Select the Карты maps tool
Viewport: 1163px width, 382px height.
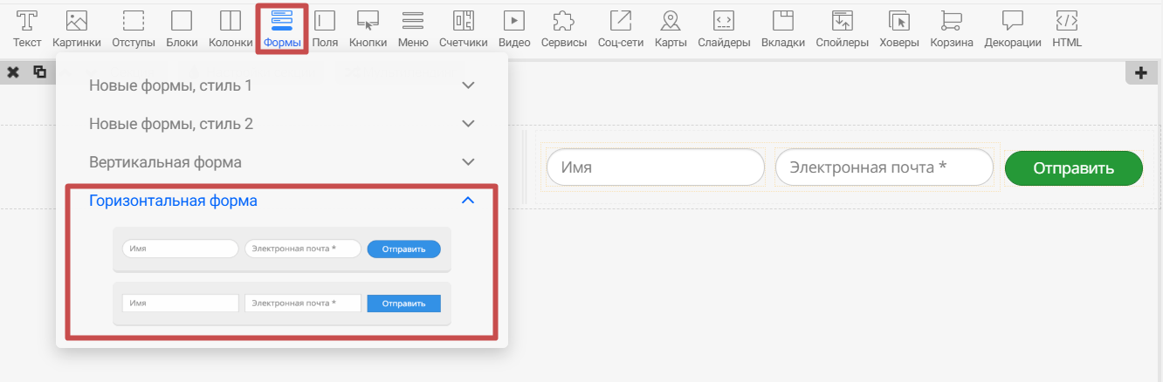pyautogui.click(x=671, y=27)
